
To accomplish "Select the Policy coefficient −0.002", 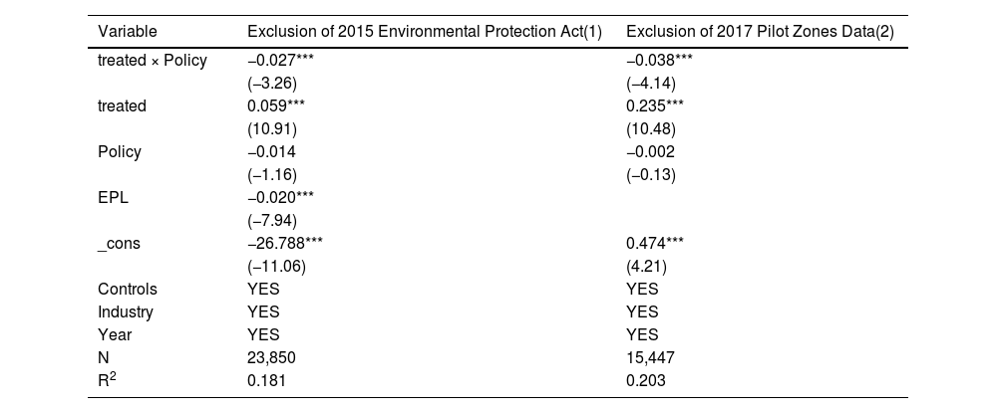I will 647,152.
